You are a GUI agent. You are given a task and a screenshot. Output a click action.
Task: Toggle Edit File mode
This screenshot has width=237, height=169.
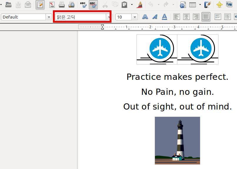click(40, 5)
